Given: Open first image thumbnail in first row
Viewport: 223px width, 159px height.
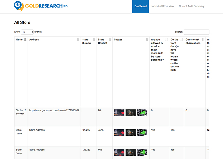Looking at the screenshot, I should tap(119, 113).
